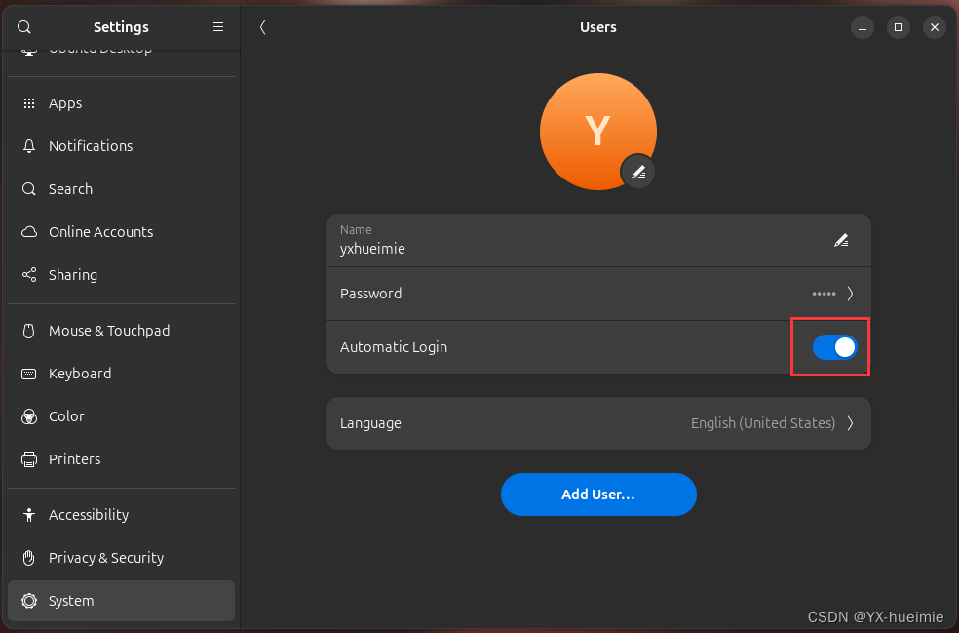Viewport: 959px width, 633px height.
Task: Select the Printers settings entry
Action: click(x=121, y=459)
